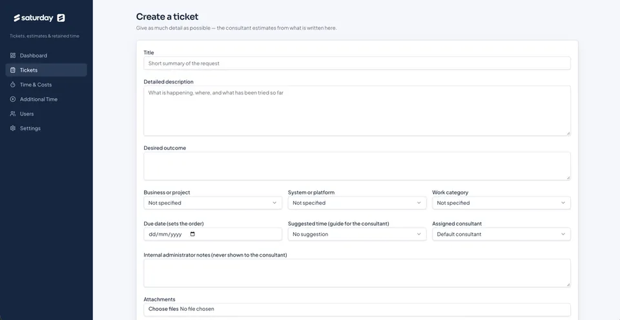Open the Work category dropdown

click(501, 203)
